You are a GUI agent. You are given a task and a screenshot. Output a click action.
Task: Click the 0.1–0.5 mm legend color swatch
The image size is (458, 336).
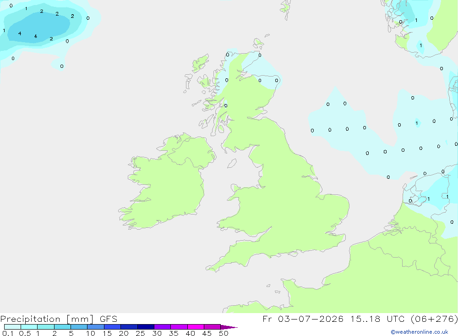pos(12,327)
